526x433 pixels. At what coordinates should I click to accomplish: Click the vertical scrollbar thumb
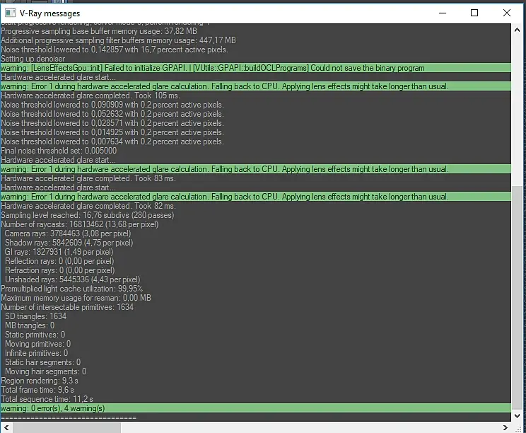tap(517, 297)
